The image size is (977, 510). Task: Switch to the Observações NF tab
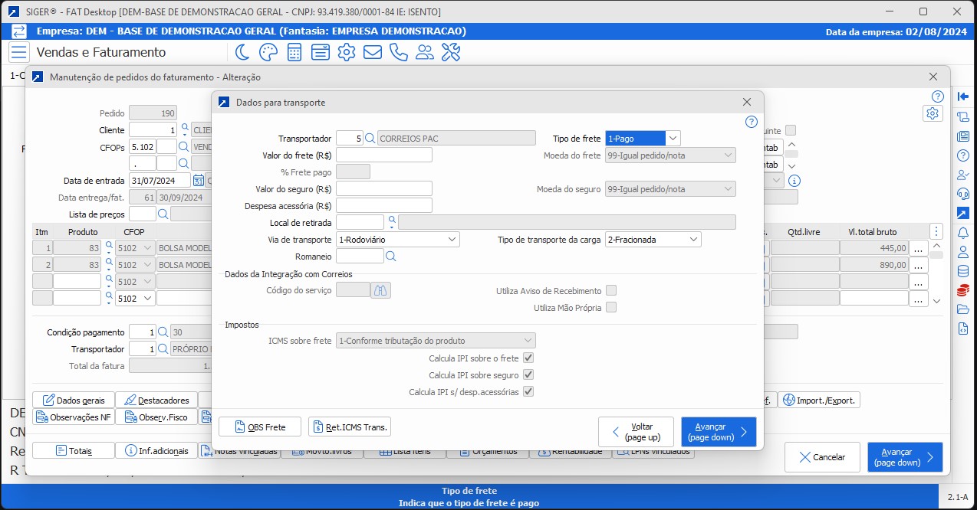73,417
